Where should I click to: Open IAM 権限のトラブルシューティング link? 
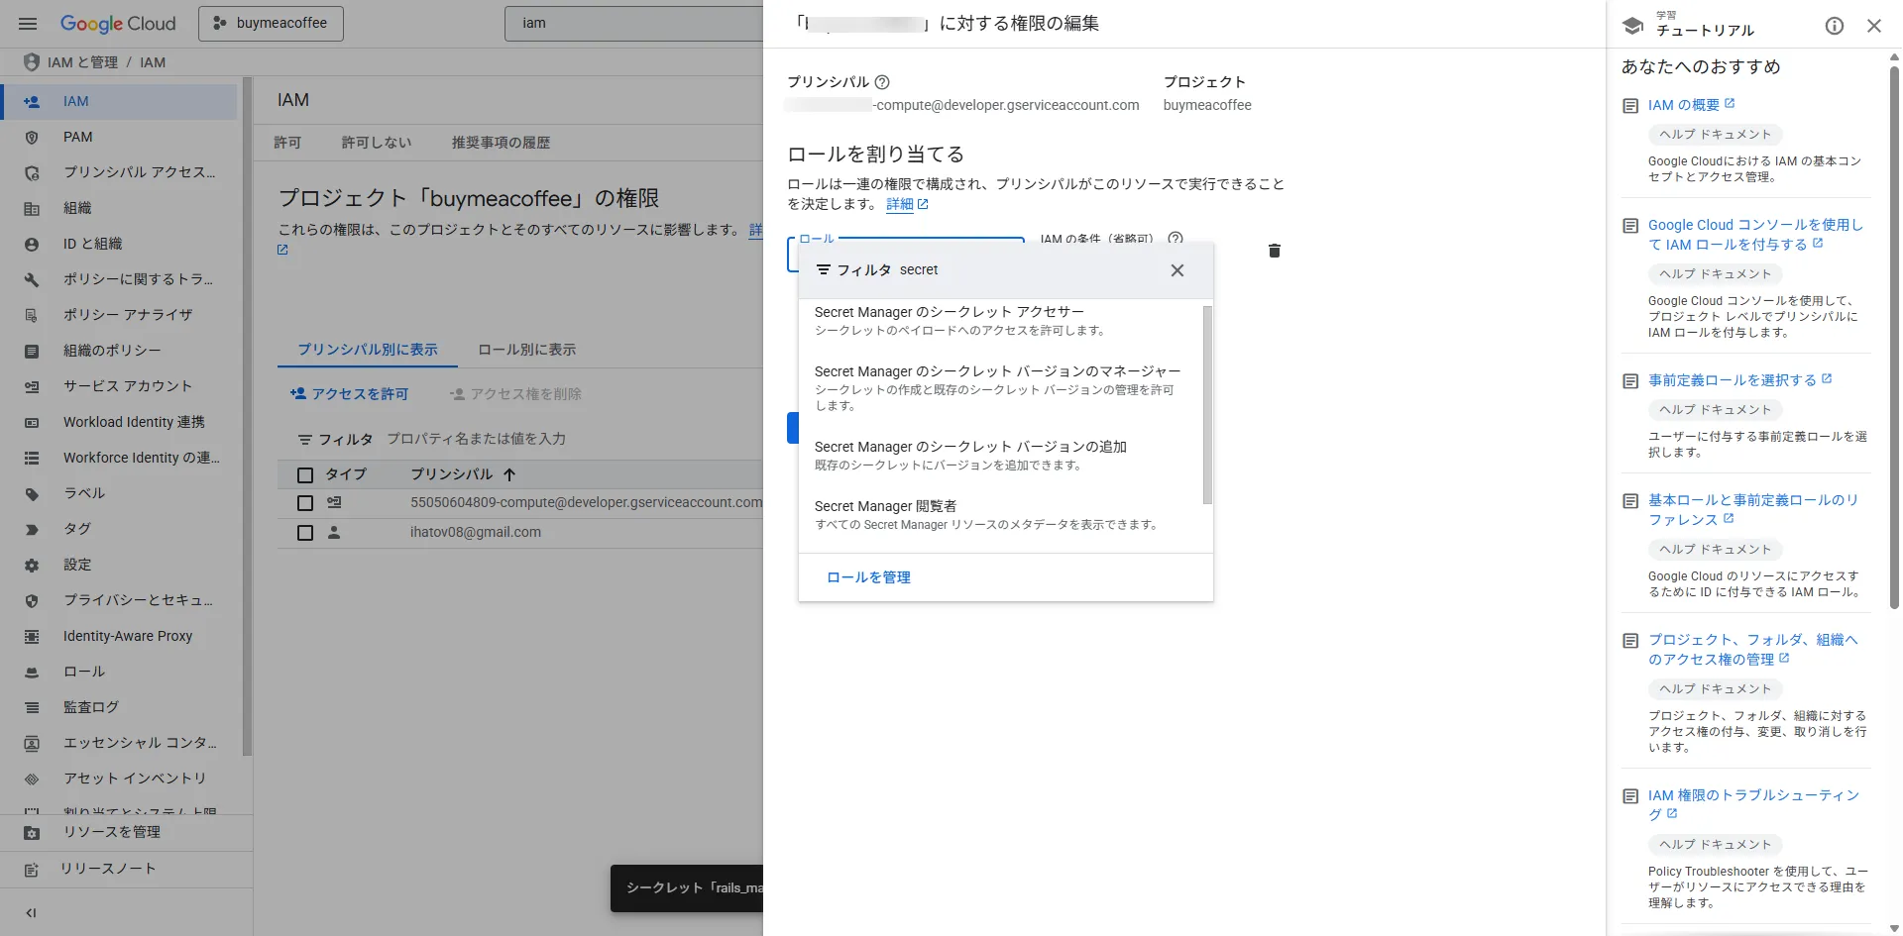(1753, 804)
